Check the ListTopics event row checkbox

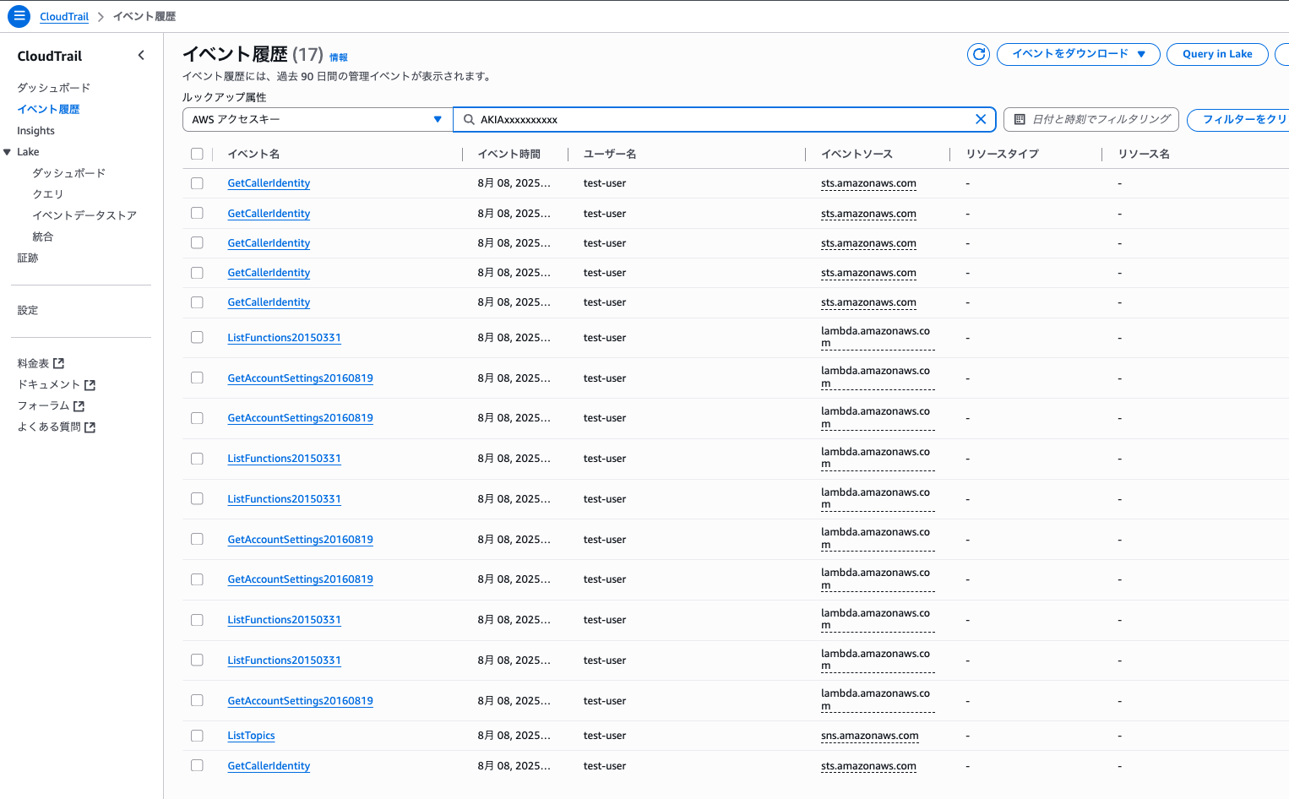coord(197,735)
